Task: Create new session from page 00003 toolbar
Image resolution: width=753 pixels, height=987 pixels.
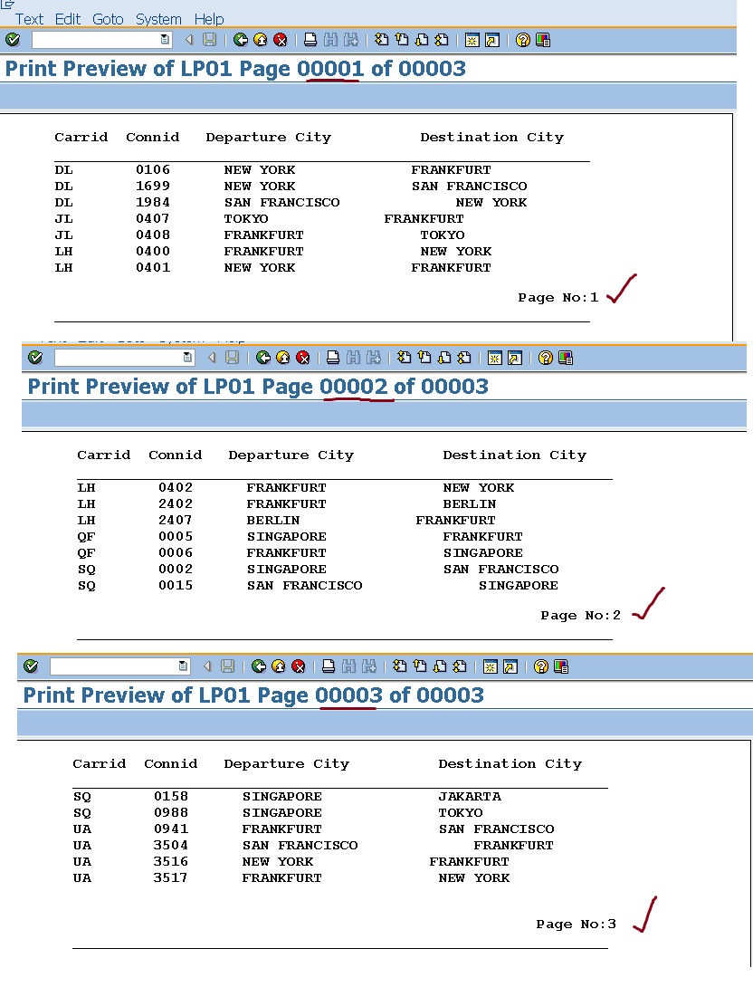Action: coord(490,666)
